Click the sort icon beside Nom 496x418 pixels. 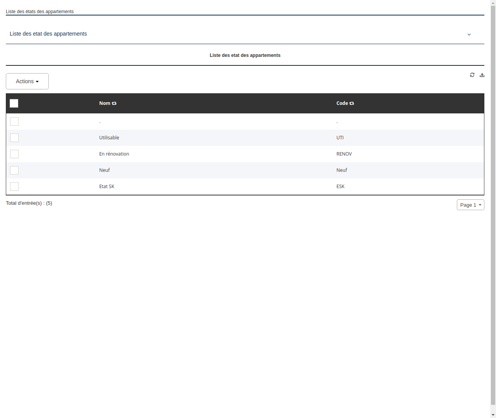click(114, 103)
